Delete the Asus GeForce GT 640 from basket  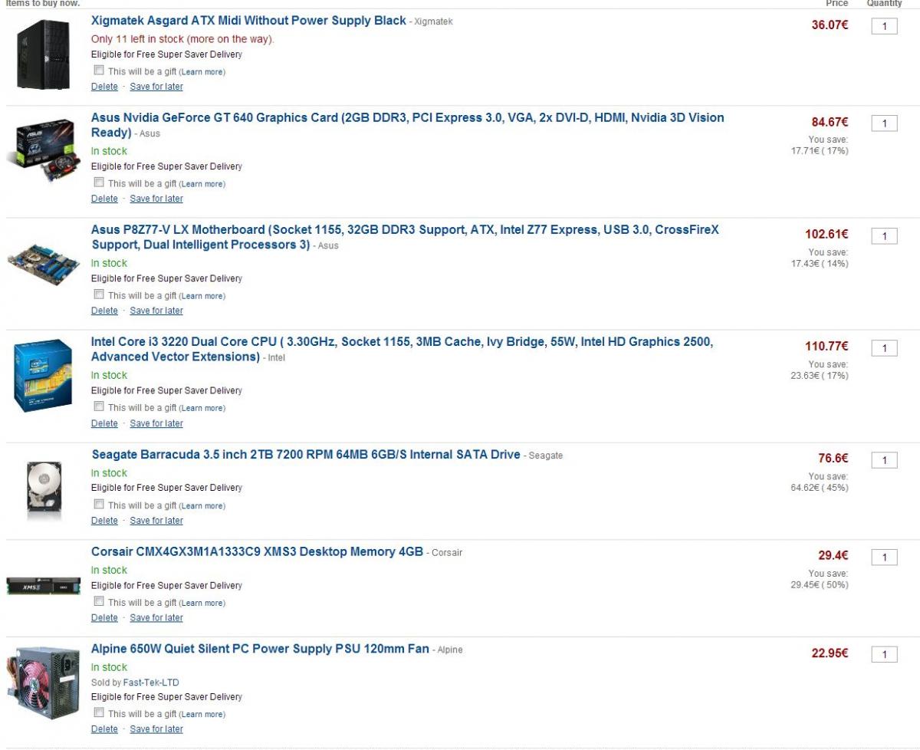[104, 199]
